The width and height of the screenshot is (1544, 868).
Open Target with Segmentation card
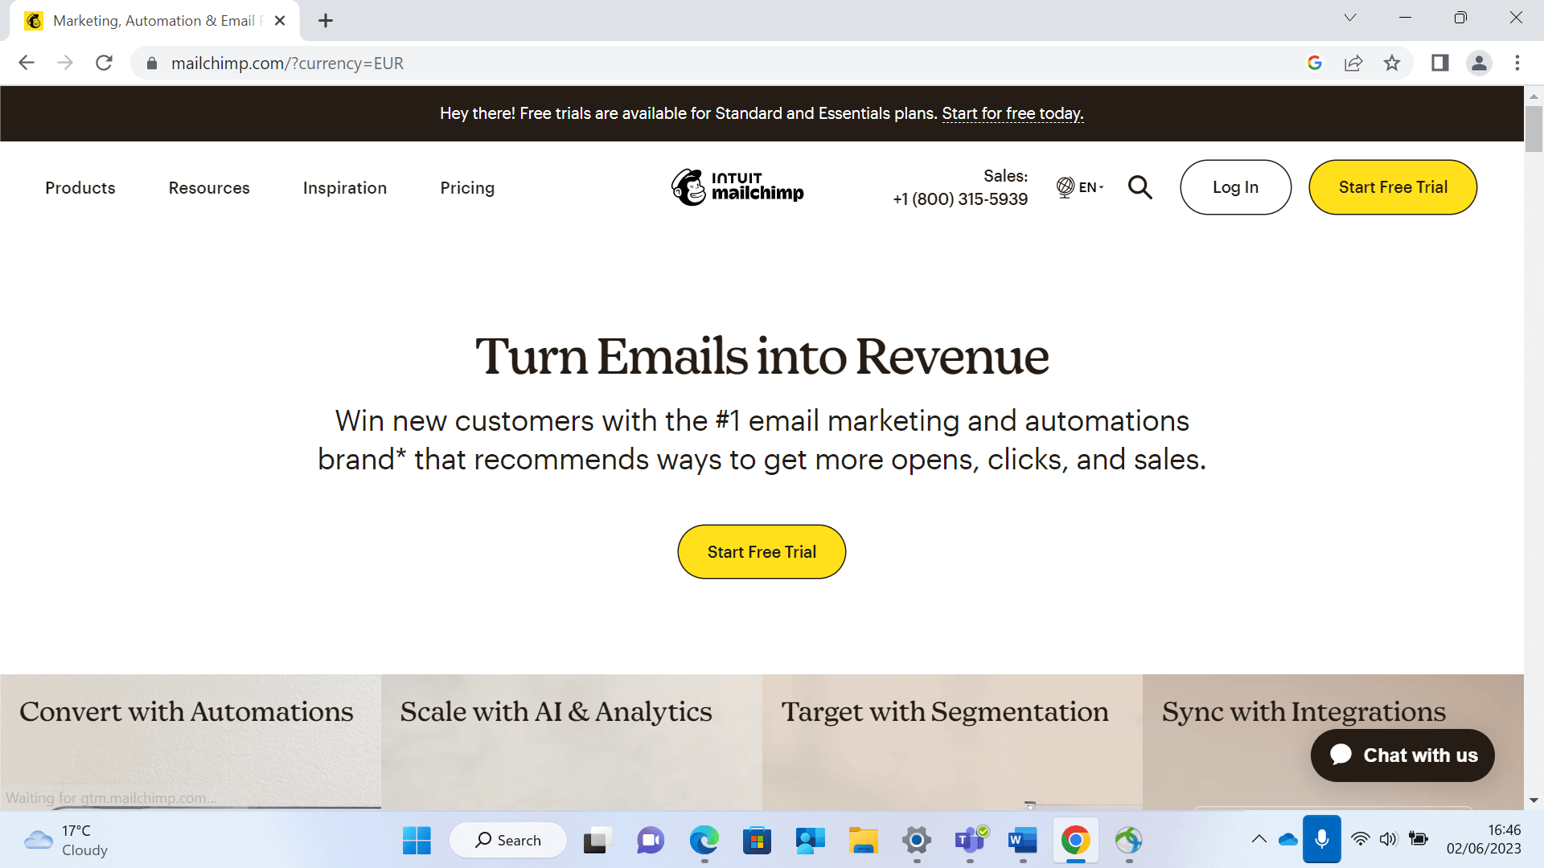(x=952, y=742)
